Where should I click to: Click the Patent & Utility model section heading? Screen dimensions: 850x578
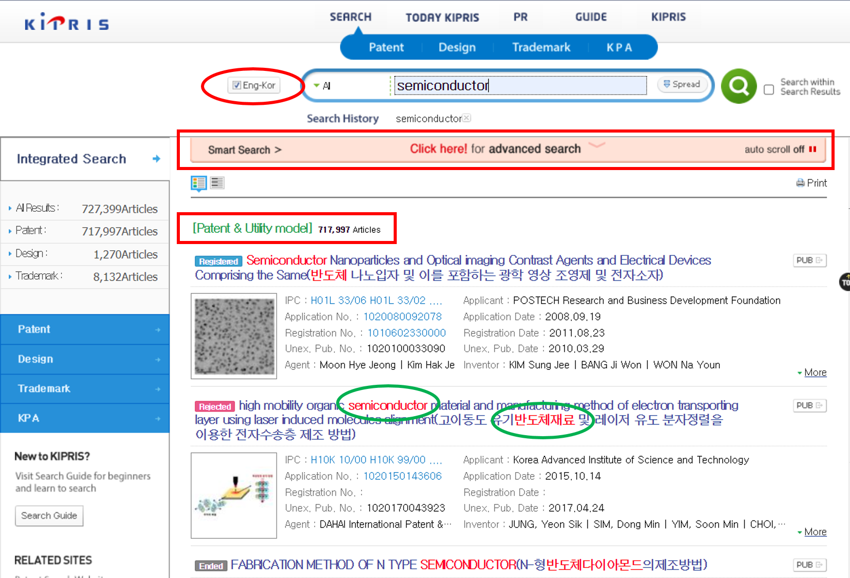(x=252, y=228)
